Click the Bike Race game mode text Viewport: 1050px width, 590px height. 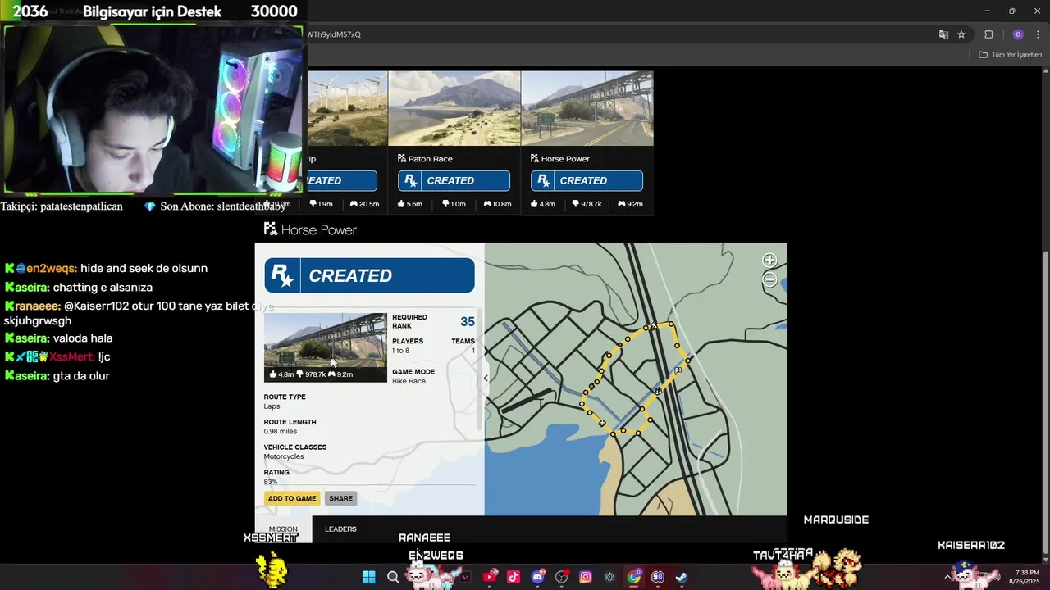pyautogui.click(x=409, y=381)
